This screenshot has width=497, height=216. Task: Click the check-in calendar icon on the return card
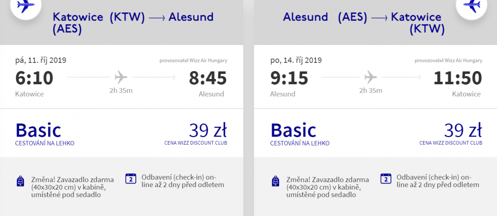[386, 178]
